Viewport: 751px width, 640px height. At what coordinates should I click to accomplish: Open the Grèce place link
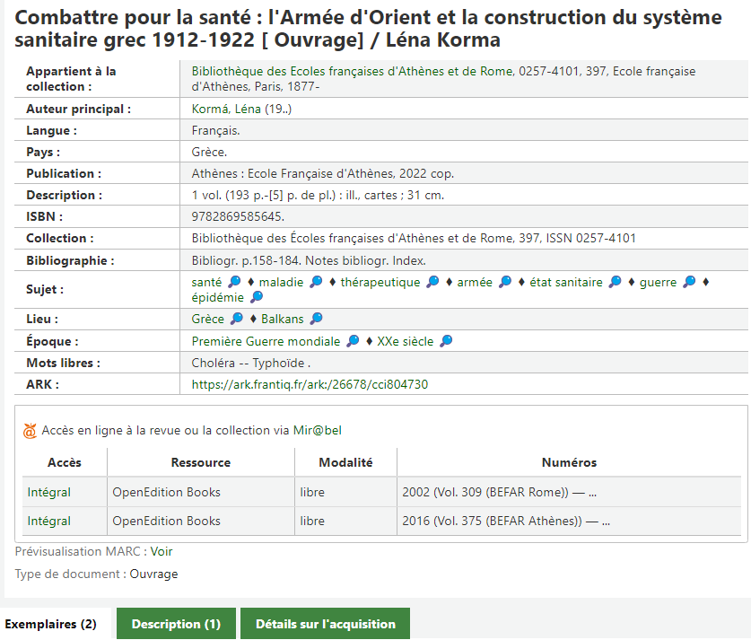pyautogui.click(x=208, y=319)
